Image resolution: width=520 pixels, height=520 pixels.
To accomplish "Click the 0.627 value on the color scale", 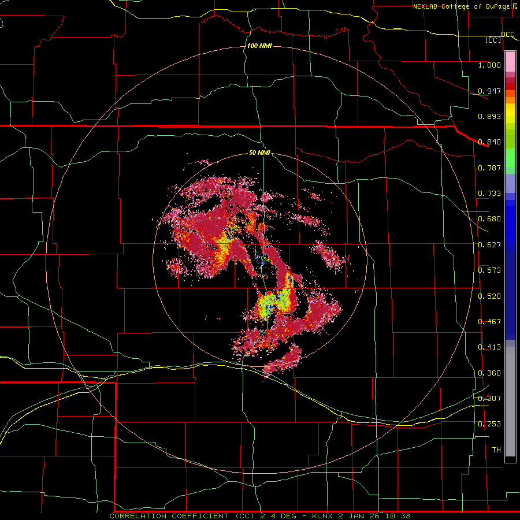I will pyautogui.click(x=489, y=245).
